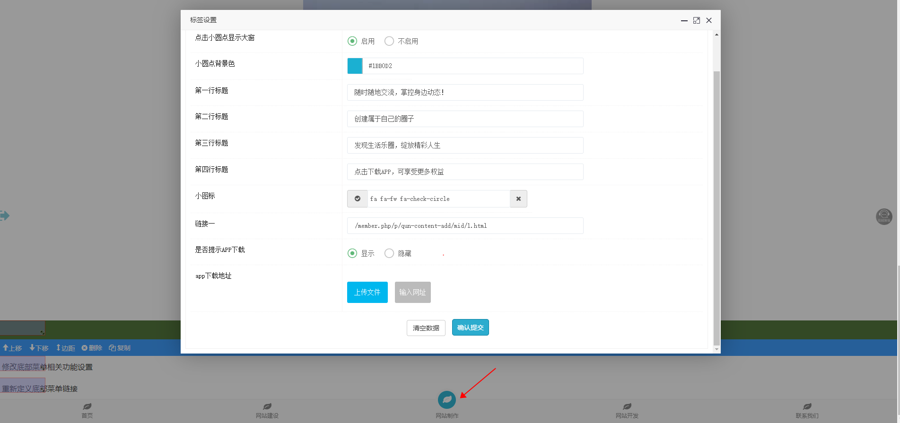Click the teal leaf icon above 网站制作

(x=446, y=400)
